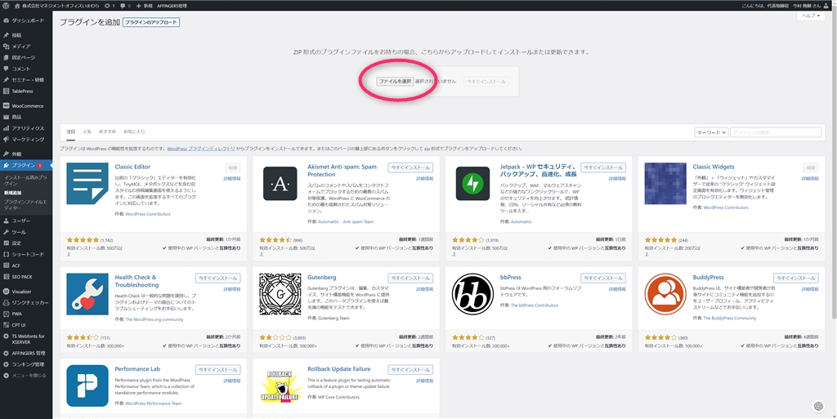Open the site name home link

click(x=56, y=6)
